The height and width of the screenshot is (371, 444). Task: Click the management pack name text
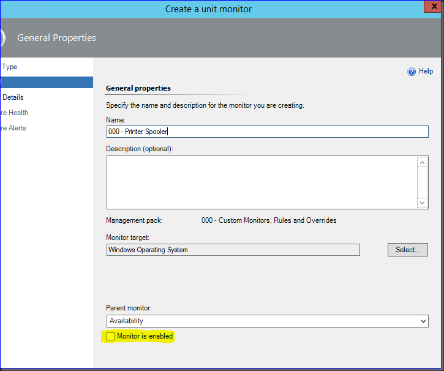pos(268,220)
